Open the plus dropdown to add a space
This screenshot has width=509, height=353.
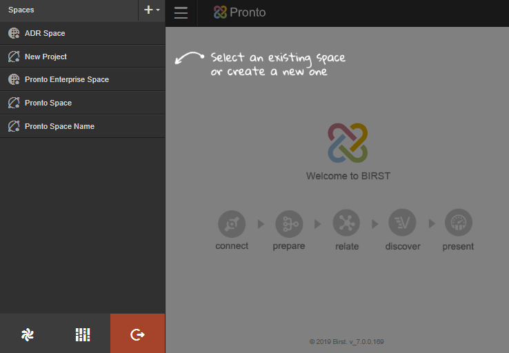click(x=152, y=10)
